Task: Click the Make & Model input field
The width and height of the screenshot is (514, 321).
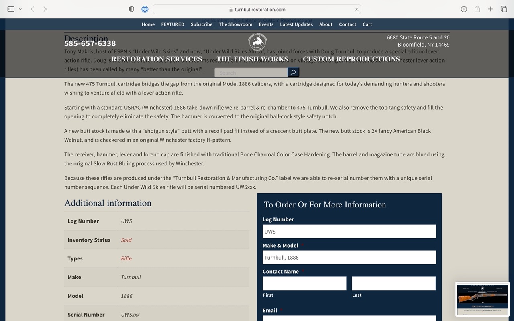Action: (x=349, y=257)
